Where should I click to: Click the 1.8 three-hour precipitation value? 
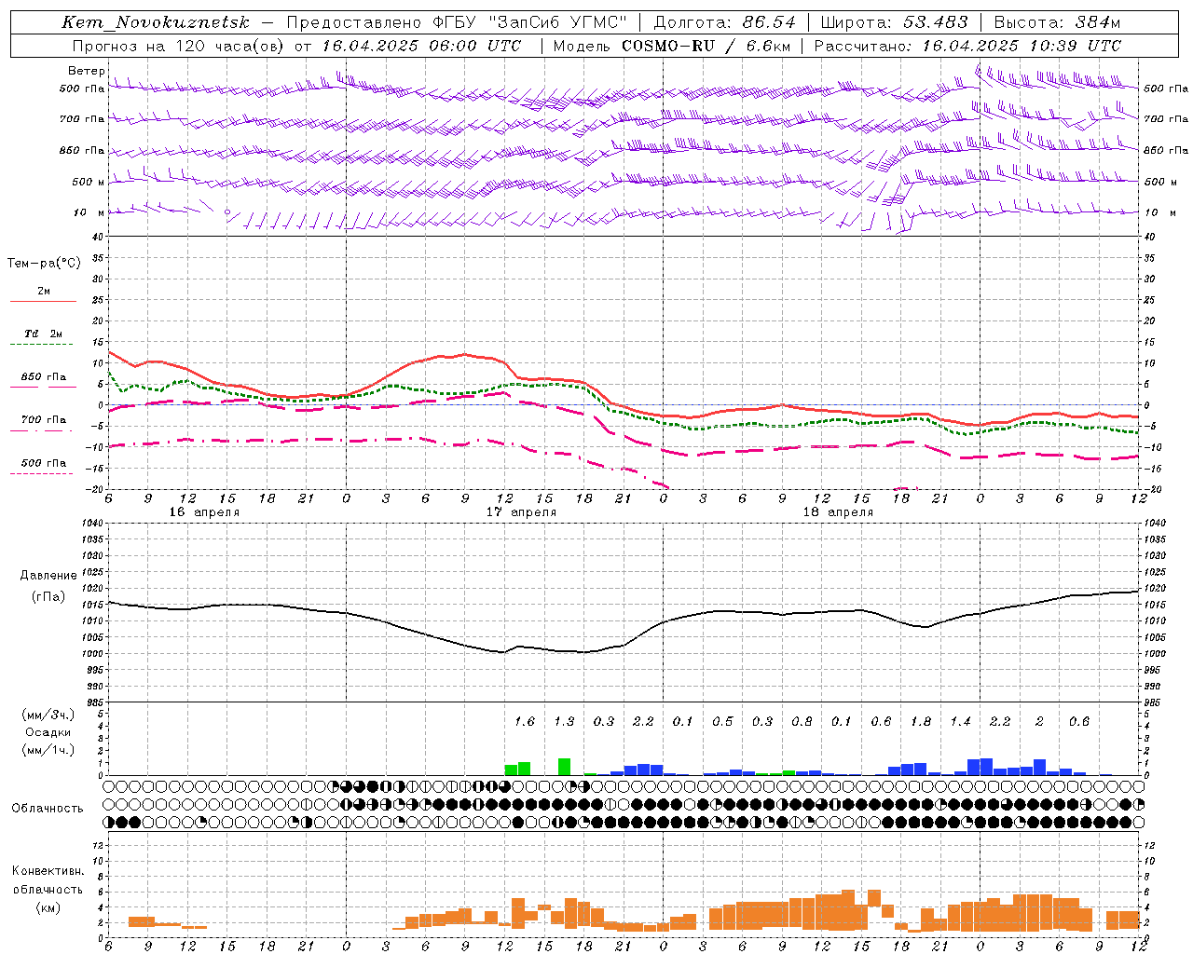tap(921, 721)
